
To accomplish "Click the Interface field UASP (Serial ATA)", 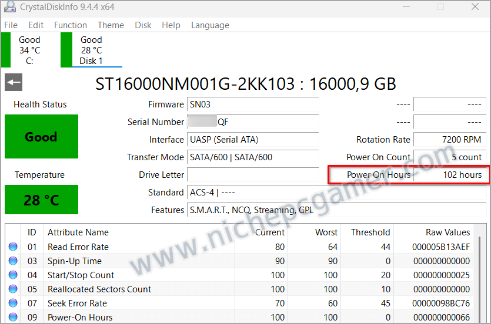I will [253, 139].
